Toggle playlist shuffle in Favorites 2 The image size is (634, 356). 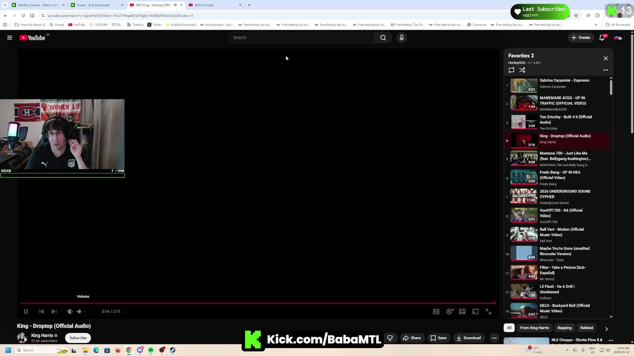click(522, 70)
